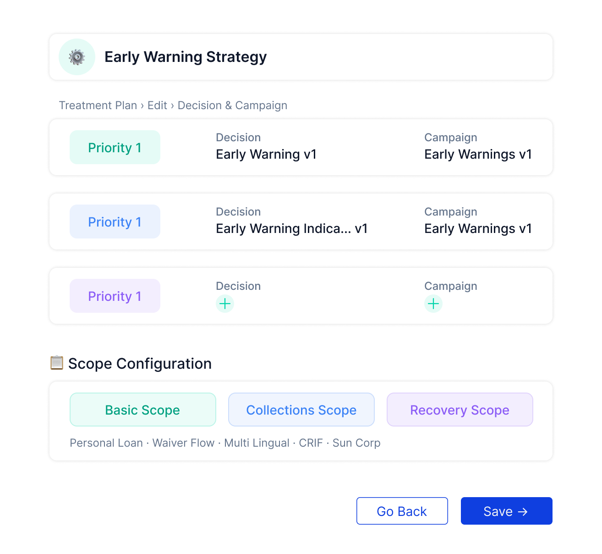The image size is (602, 554).
Task: Select the purple Priority 1 badge
Action: [115, 296]
